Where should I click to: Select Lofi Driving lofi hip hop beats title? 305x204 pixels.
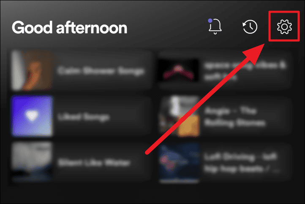pos(241,163)
